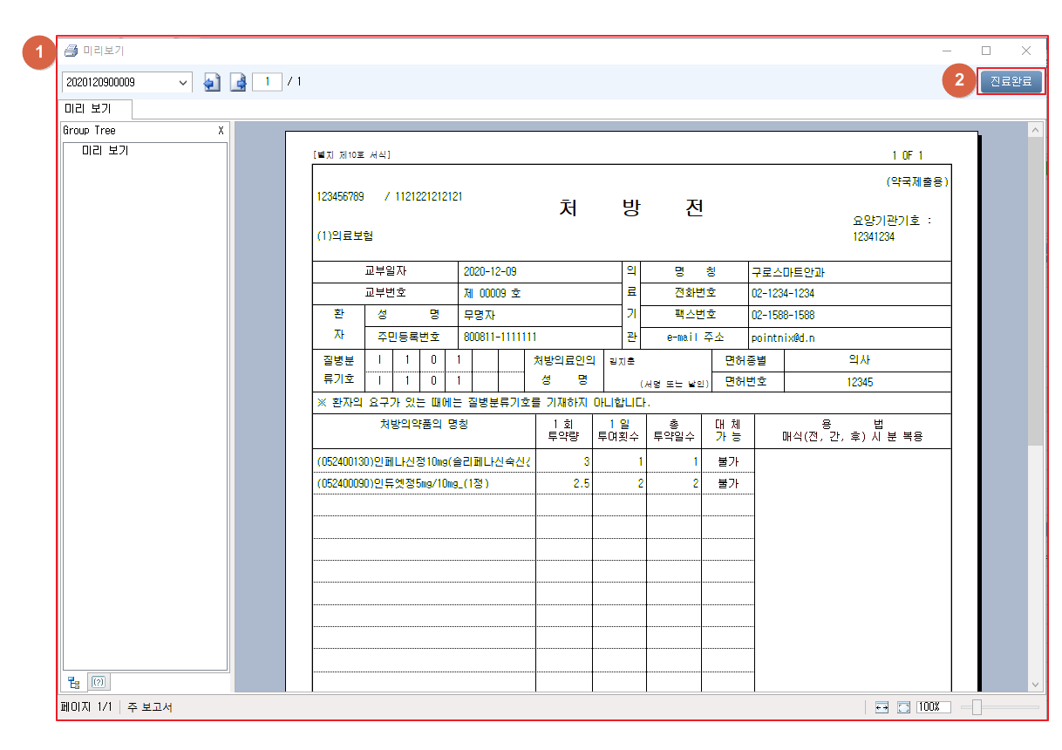Image resolution: width=1062 pixels, height=750 pixels.
Task: Click the fit whole page icon
Action: pos(903,707)
